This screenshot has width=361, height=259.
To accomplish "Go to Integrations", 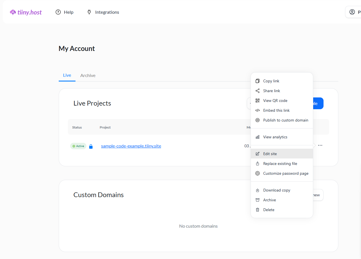I will click(103, 12).
